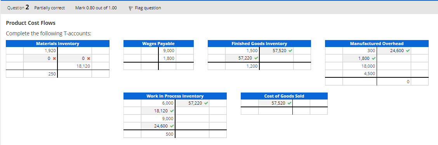Select the 18,120 credit cell in Materials Inventory

pyautogui.click(x=75, y=66)
